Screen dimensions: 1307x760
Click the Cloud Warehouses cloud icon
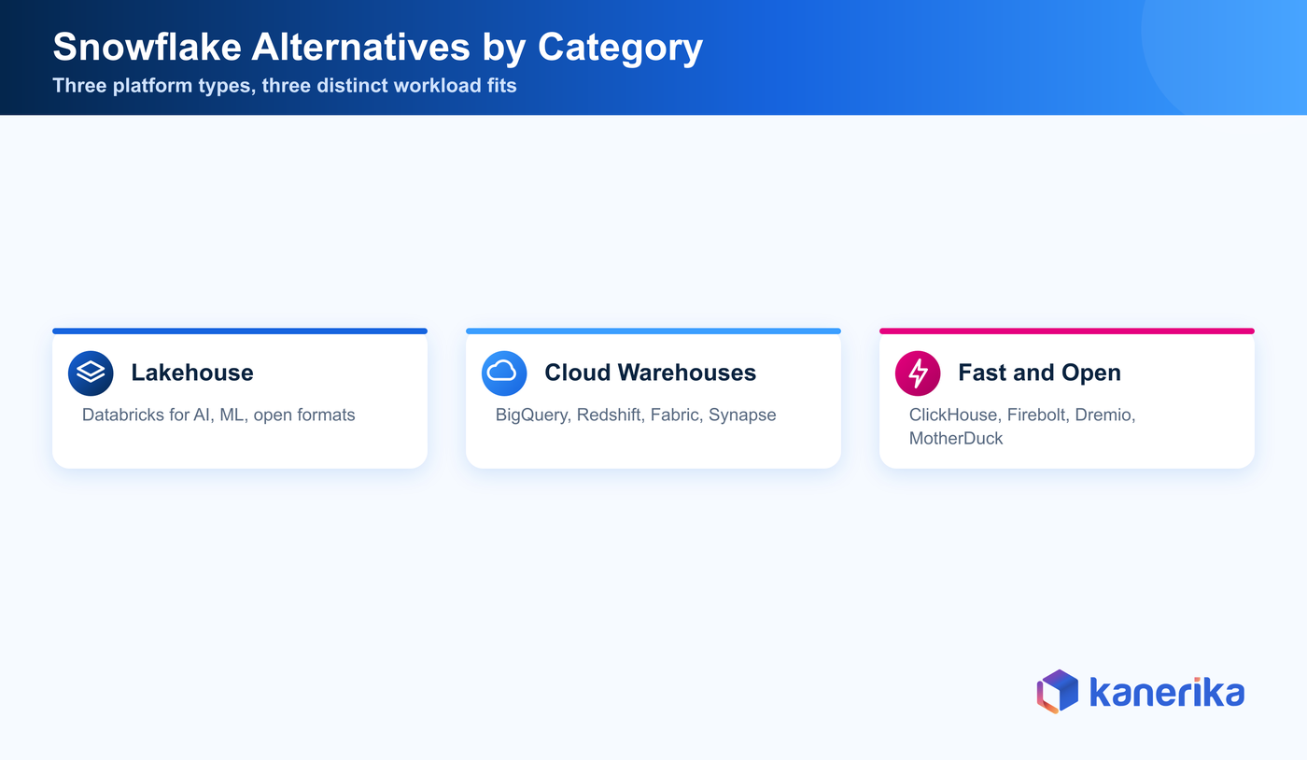click(x=504, y=373)
